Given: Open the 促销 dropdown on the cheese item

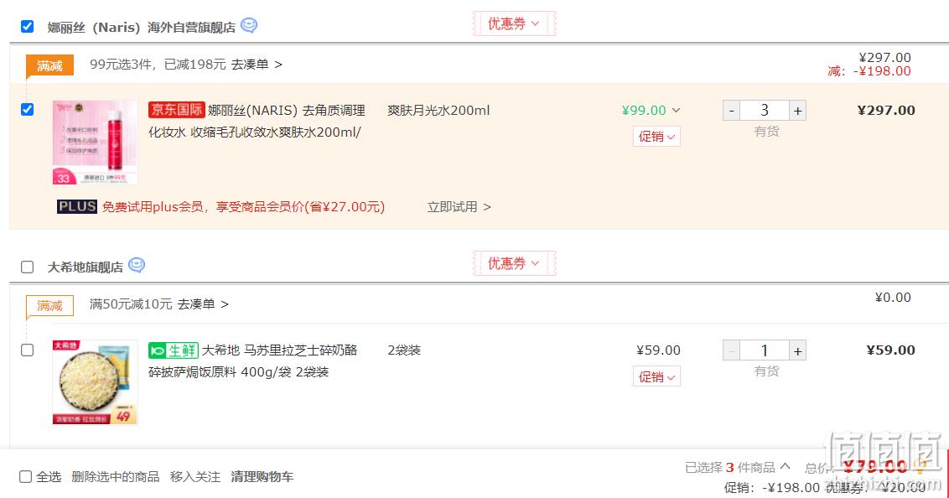Looking at the screenshot, I should pos(656,377).
